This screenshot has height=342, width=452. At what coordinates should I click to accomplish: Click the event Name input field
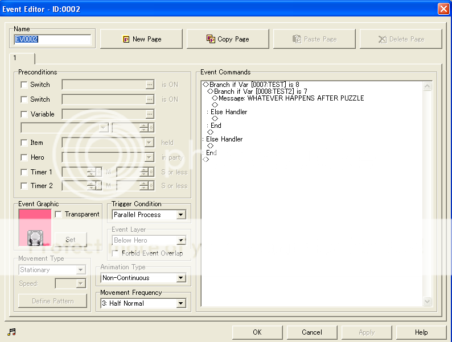52,40
